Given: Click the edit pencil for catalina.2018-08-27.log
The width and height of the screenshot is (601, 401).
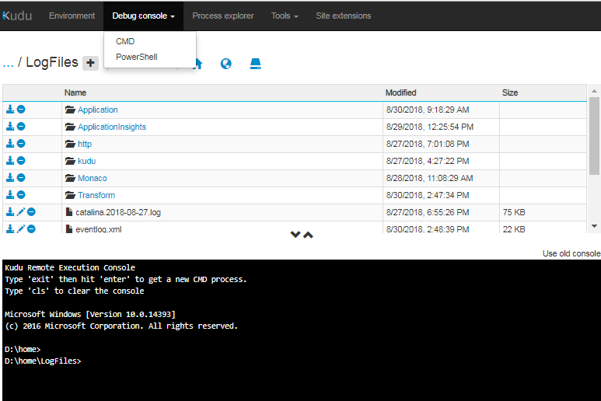Looking at the screenshot, I should pos(21,212).
